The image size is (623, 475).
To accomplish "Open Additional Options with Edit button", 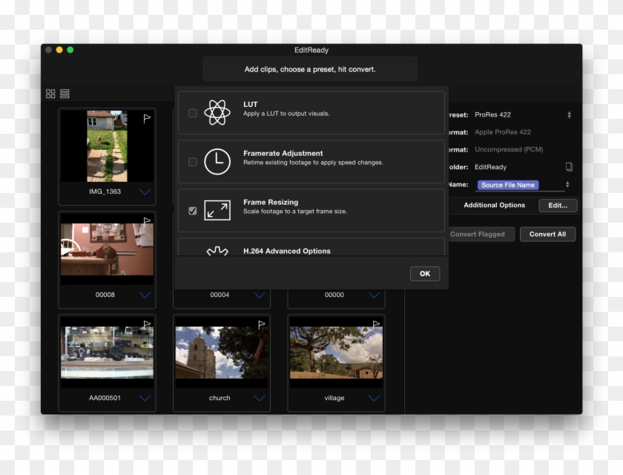I will (558, 205).
